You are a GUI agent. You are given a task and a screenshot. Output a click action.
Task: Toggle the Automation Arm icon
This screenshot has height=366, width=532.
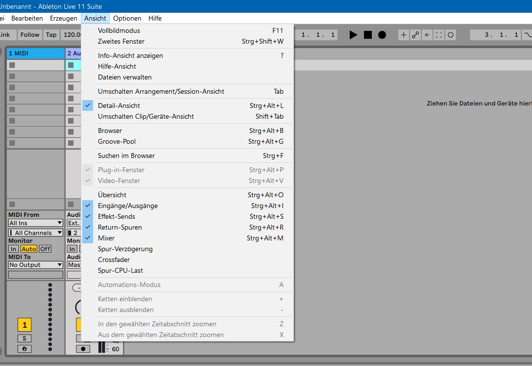coord(415,35)
